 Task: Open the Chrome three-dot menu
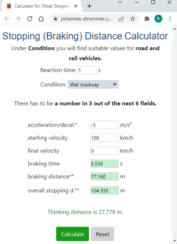coord(170,19)
